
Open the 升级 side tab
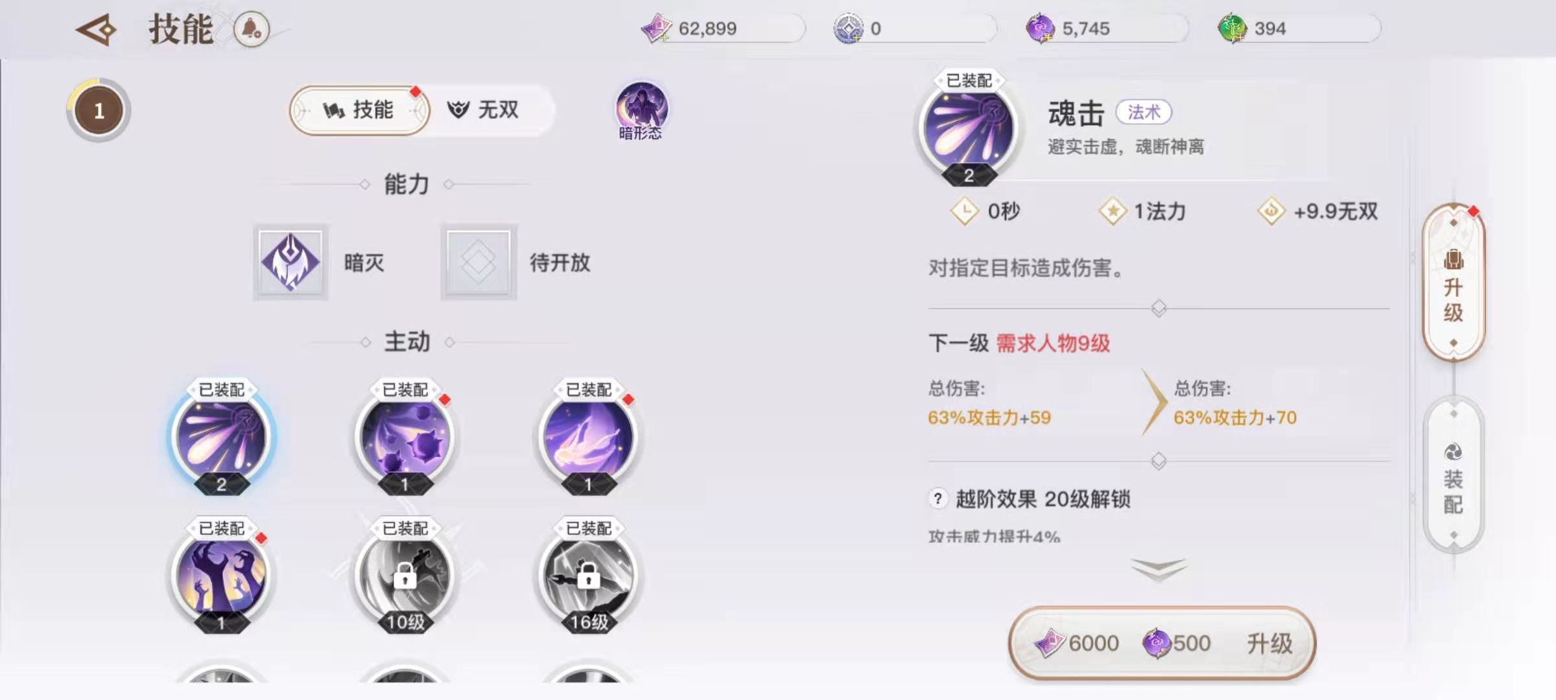pos(1454,283)
